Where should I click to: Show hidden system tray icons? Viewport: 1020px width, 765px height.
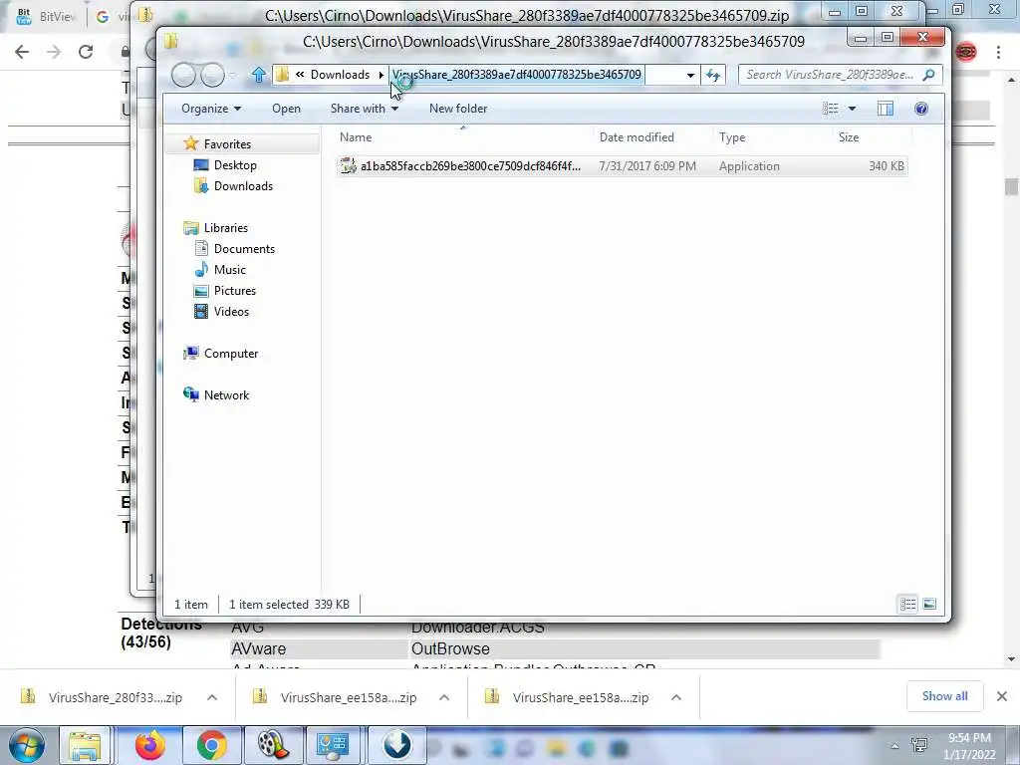coord(895,746)
